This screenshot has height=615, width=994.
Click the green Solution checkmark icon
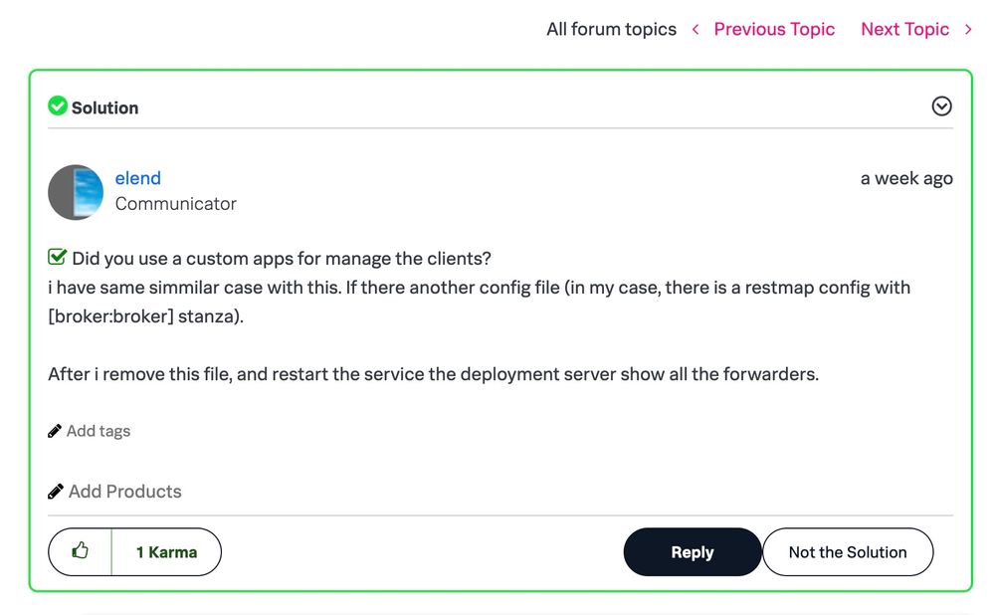58,105
